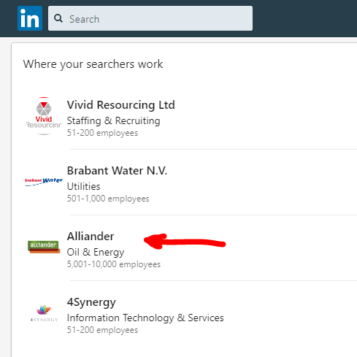Click the search magnifier icon
357x357 pixels.
(x=58, y=18)
